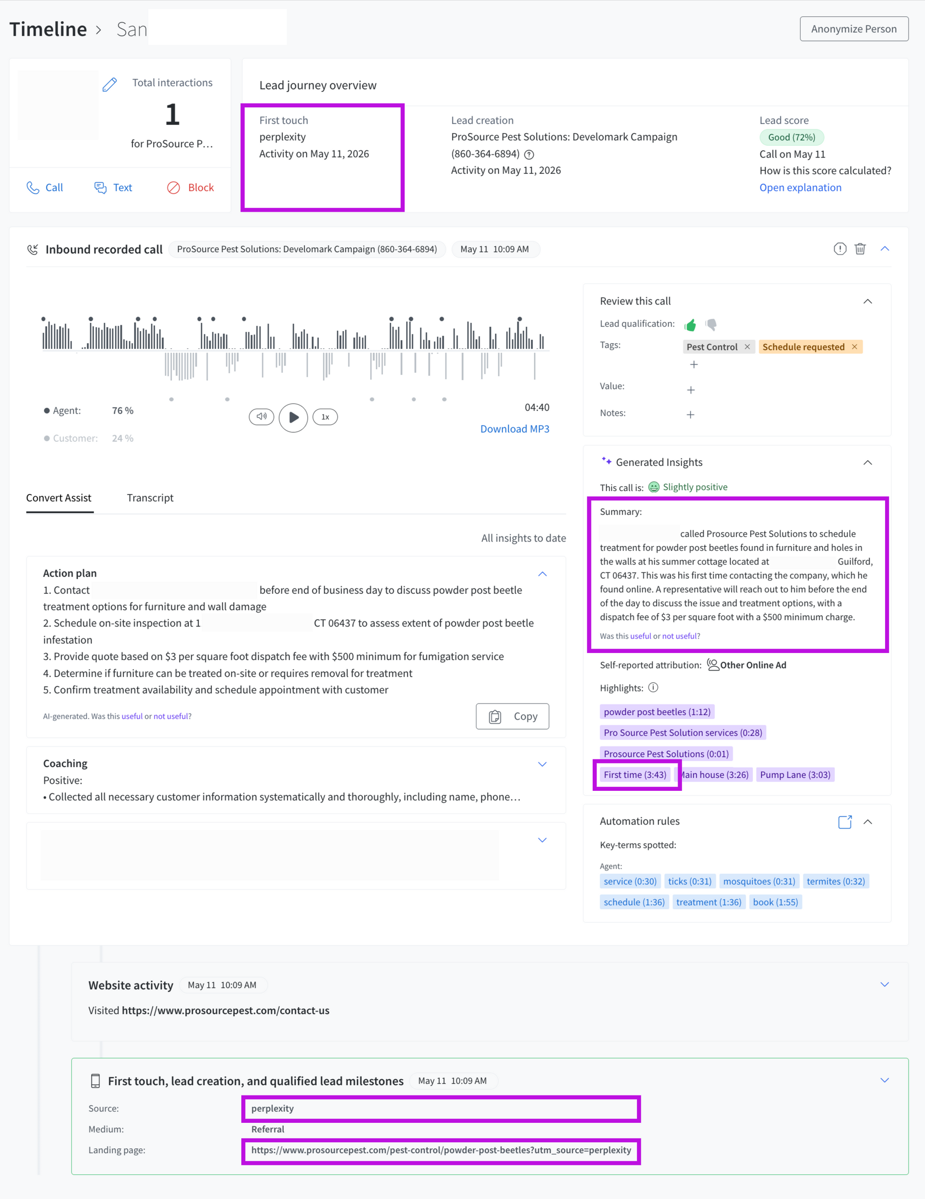Image resolution: width=925 pixels, height=1199 pixels.
Task: Click the treatment (1:36) key-term
Action: 709,902
